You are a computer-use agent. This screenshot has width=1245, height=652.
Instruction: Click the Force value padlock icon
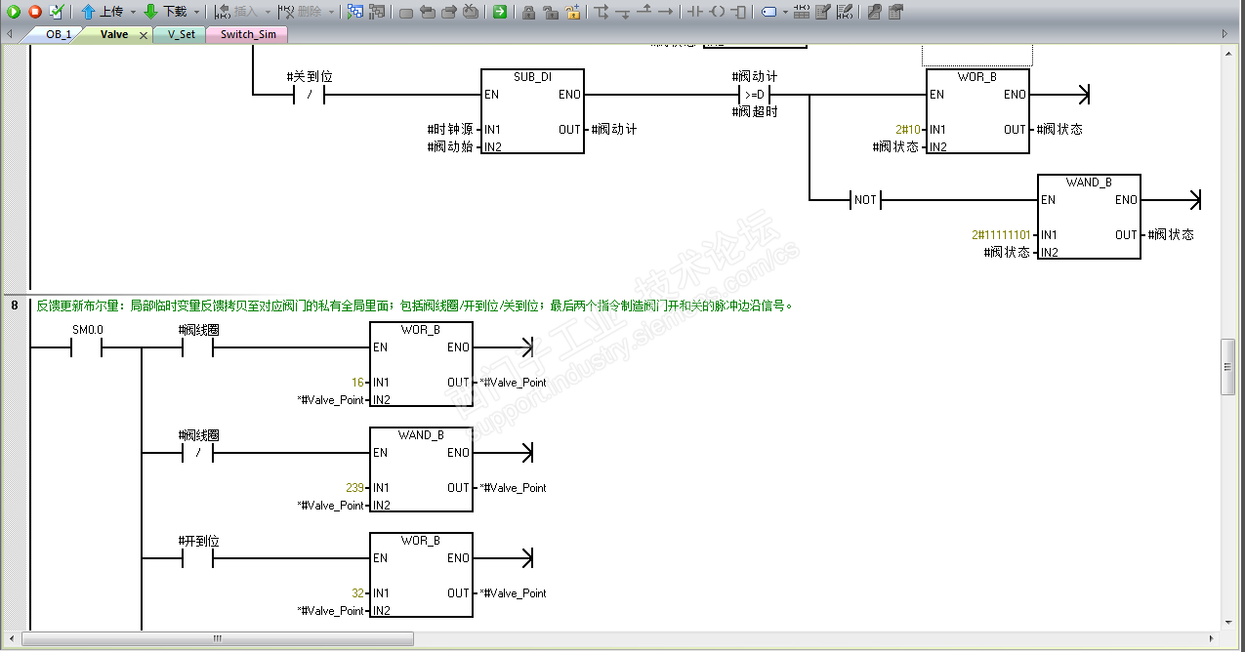[x=528, y=12]
